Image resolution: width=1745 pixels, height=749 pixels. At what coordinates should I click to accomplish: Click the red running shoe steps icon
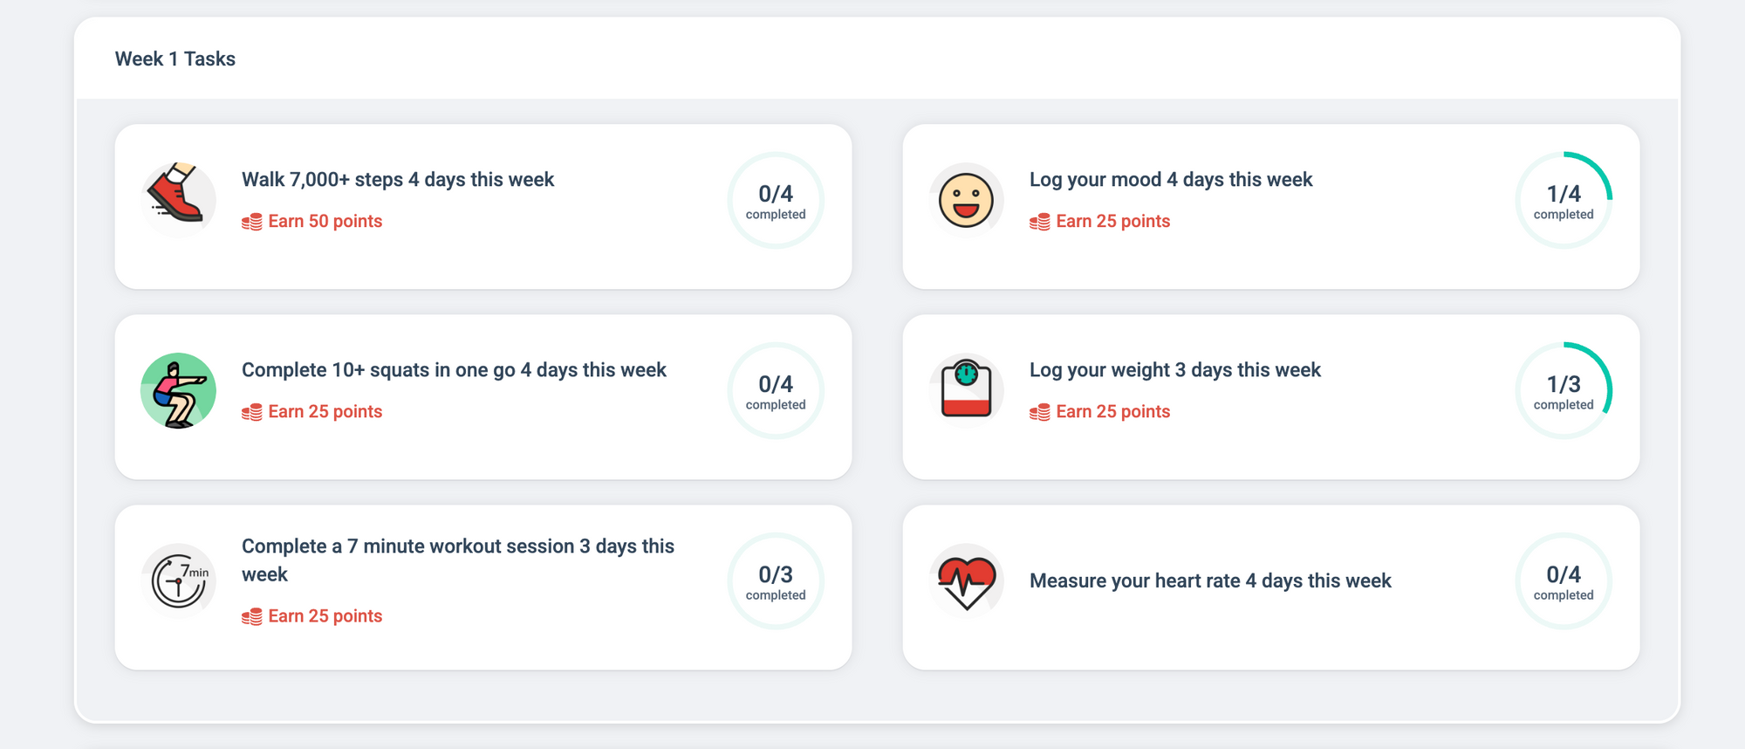178,199
